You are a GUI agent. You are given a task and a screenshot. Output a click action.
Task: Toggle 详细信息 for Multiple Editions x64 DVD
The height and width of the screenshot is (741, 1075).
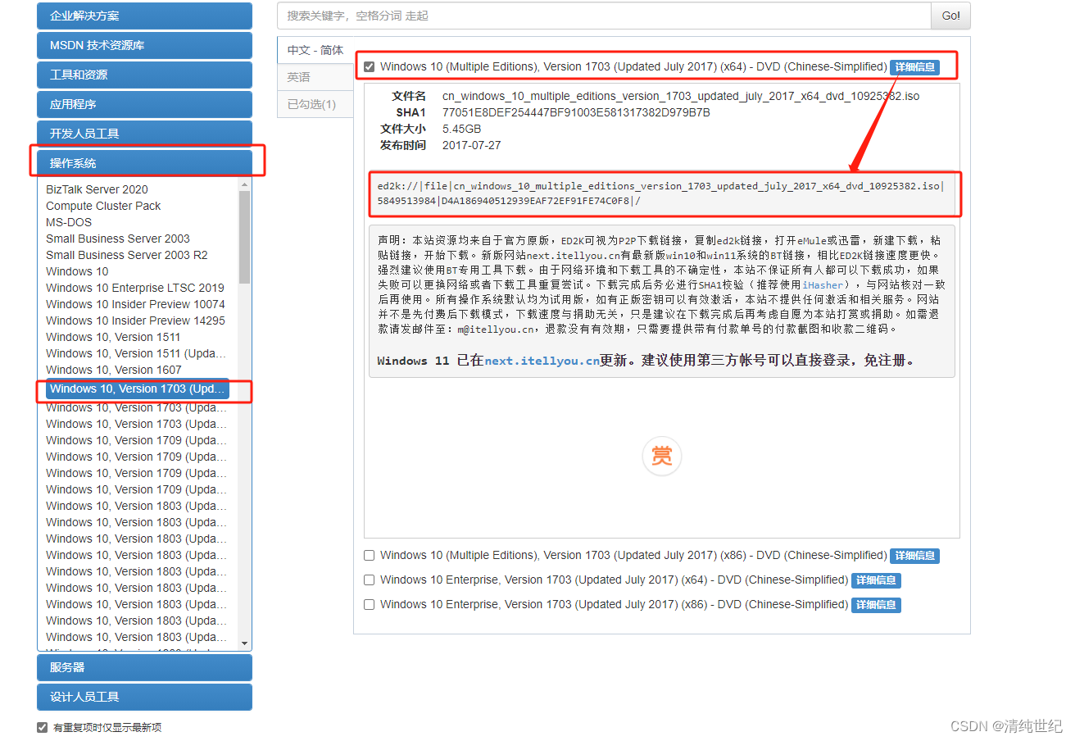click(914, 67)
